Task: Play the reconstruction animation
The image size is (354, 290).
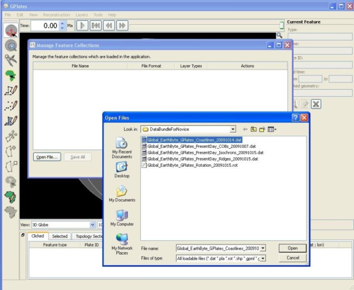Action: point(82,25)
